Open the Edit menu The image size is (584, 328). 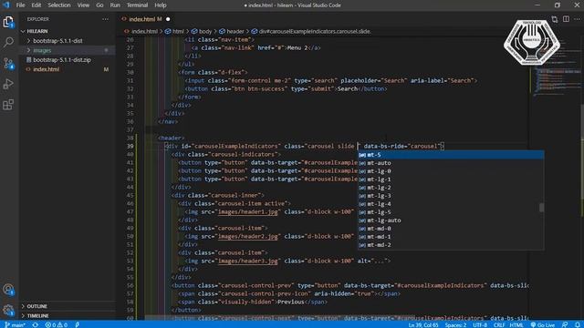pos(36,5)
